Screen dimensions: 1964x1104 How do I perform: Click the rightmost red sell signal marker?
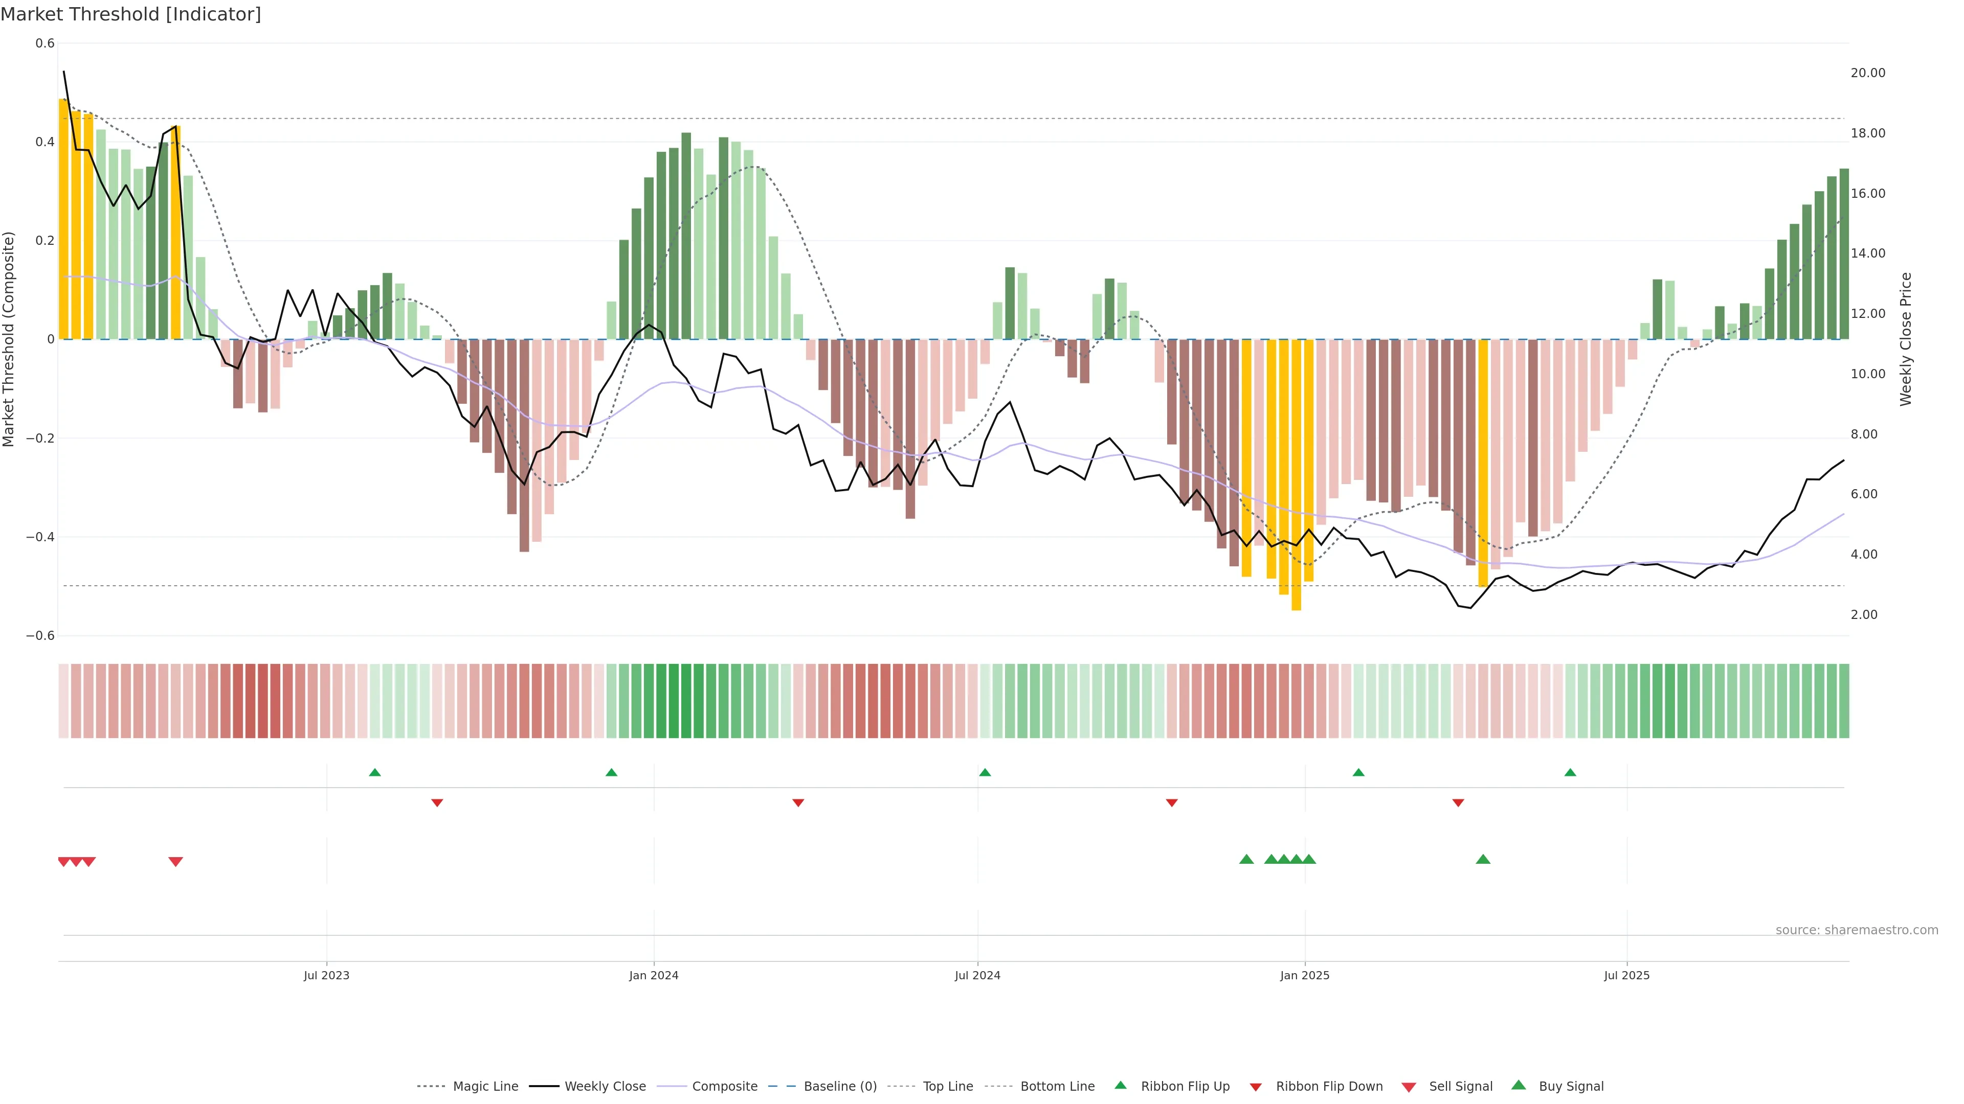tap(175, 862)
